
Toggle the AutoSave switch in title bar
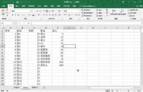pos(12,2)
